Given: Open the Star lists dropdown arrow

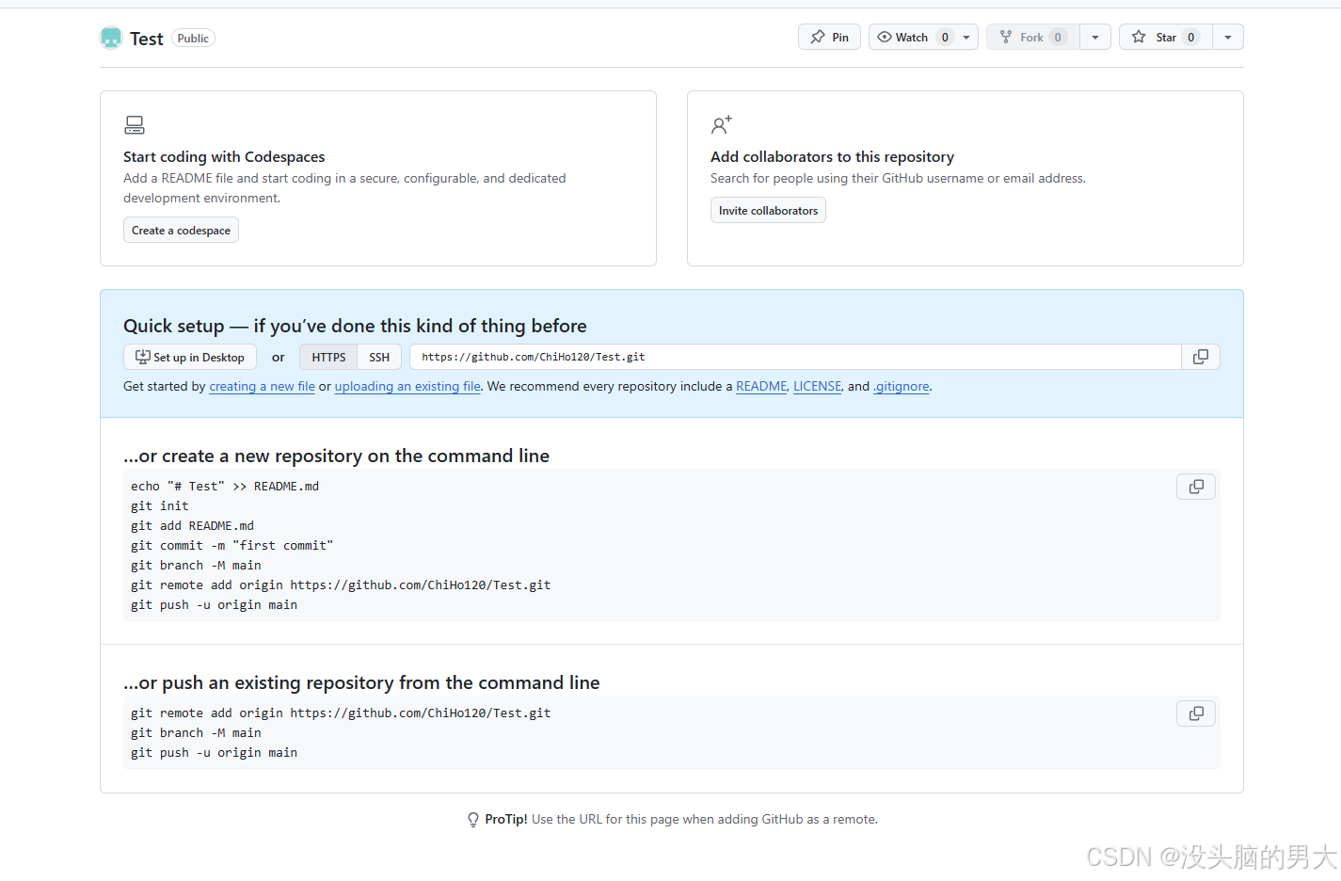Looking at the screenshot, I should pyautogui.click(x=1228, y=37).
